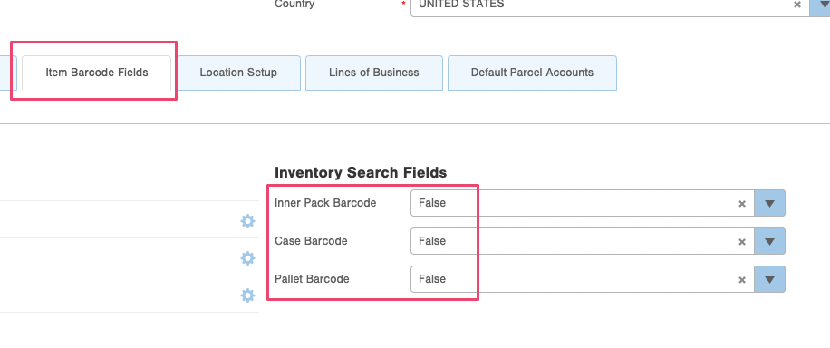
Task: Select the Lines of Business tab
Action: tap(373, 72)
